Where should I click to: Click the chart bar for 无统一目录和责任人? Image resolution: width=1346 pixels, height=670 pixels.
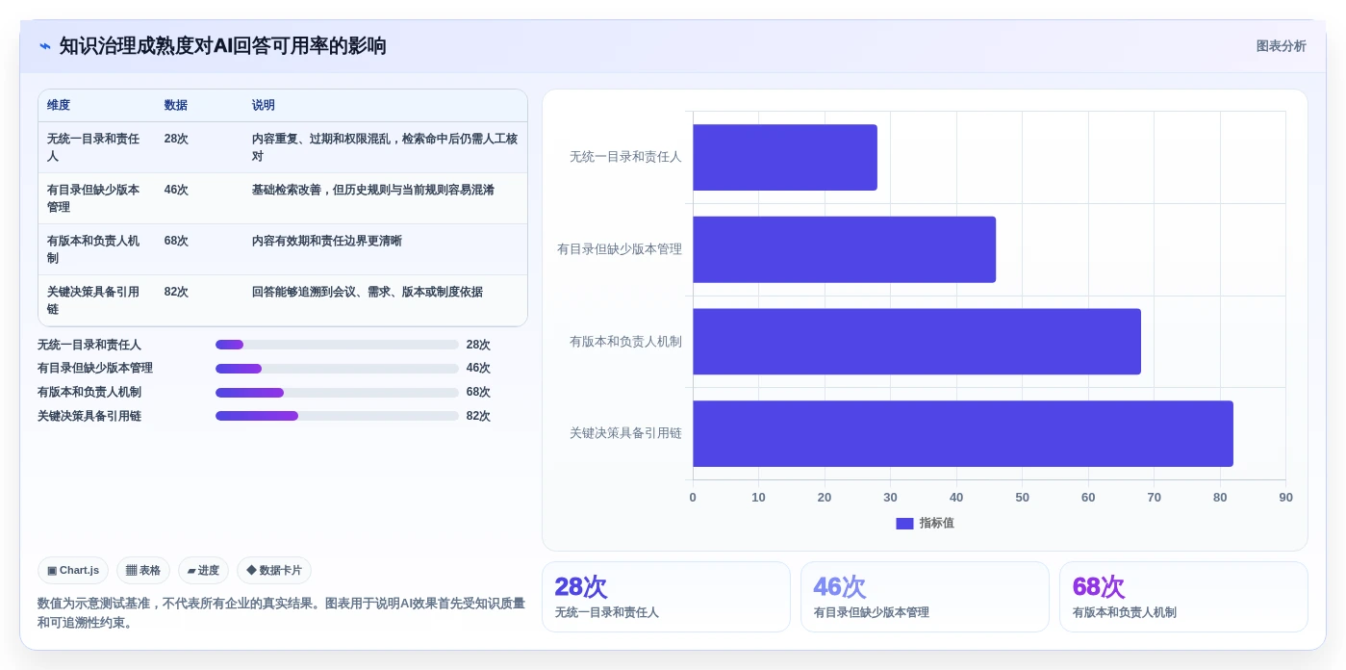point(785,157)
